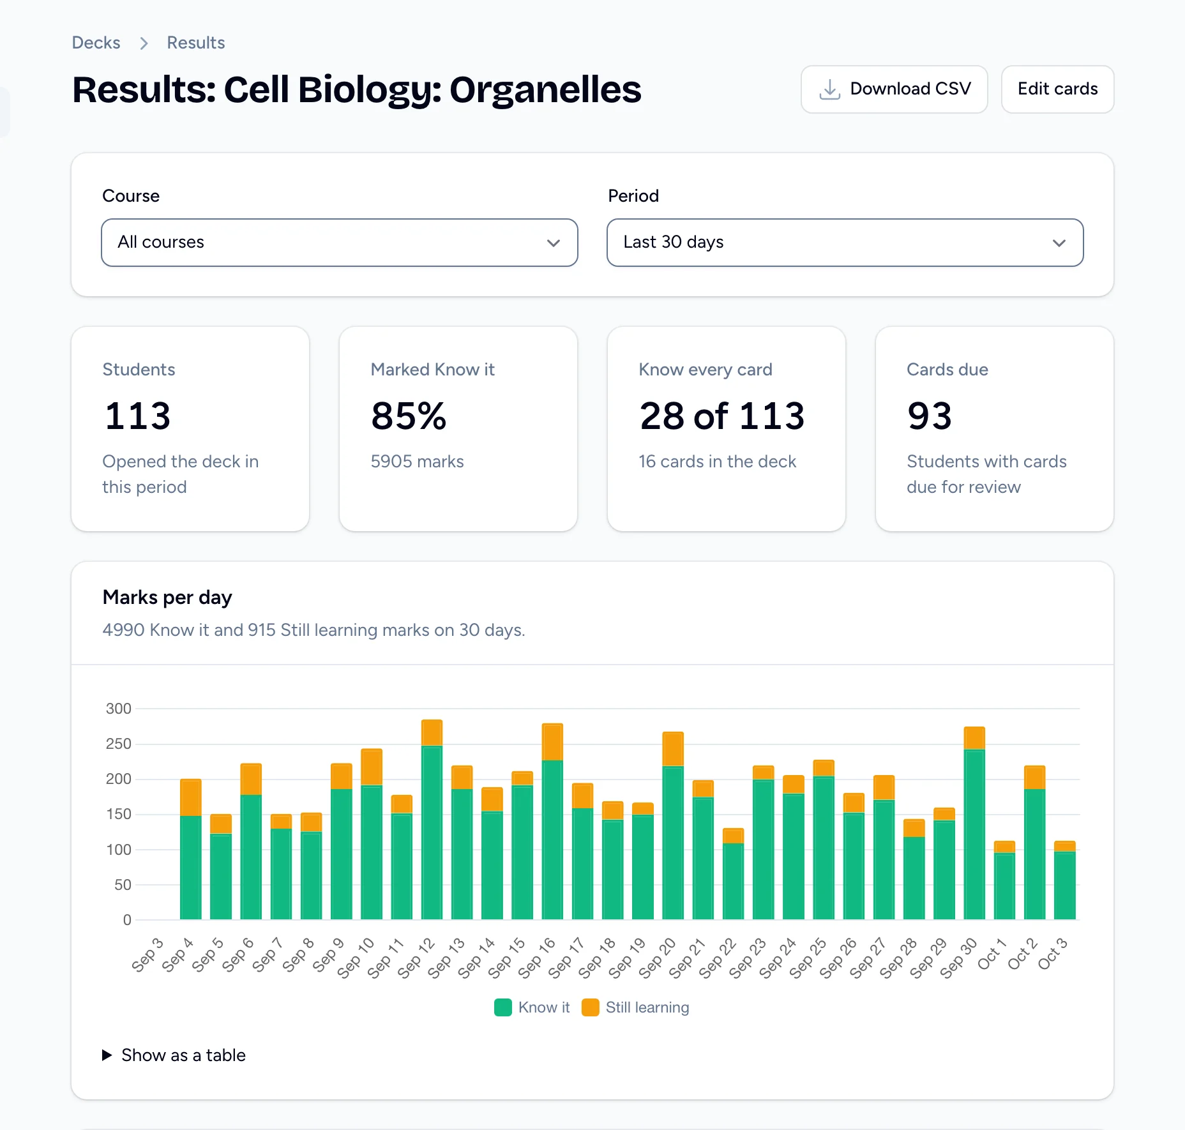Screen dimensions: 1185x1130
Task: Click the 113 Students stat value
Action: coord(138,416)
